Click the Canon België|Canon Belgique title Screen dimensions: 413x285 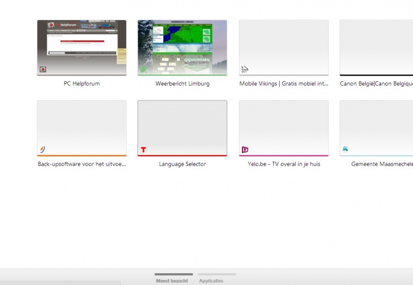pyautogui.click(x=376, y=84)
